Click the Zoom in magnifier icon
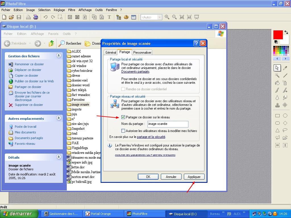 167,17
